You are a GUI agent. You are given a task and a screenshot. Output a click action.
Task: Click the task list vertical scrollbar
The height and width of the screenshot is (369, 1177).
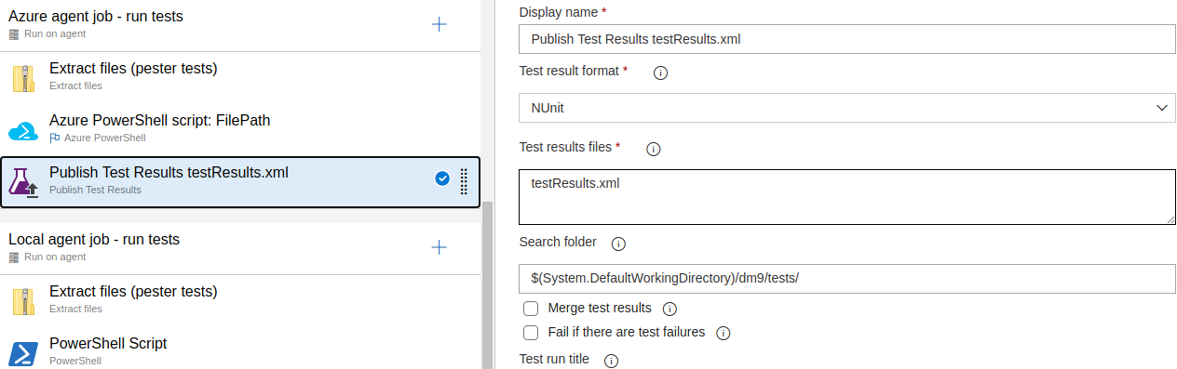point(488,282)
